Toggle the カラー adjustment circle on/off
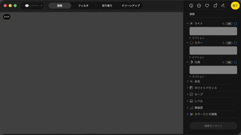The width and height of the screenshot is (241, 135). click(x=235, y=43)
